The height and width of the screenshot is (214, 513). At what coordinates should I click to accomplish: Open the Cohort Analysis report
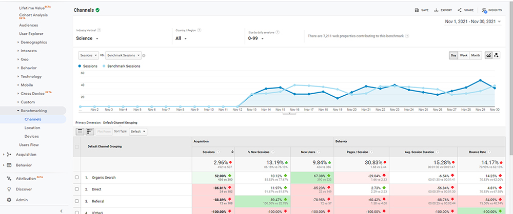coord(33,16)
